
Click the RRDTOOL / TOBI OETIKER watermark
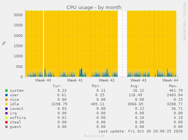(185, 21)
